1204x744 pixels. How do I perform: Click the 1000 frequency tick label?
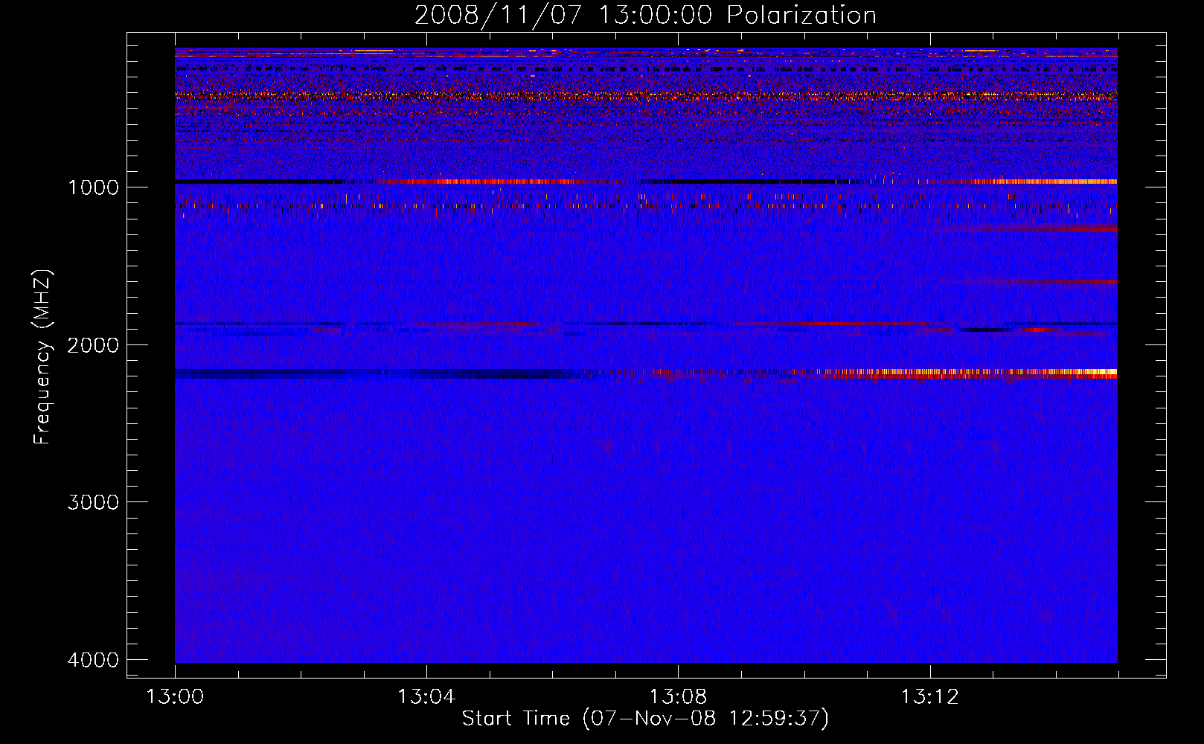pos(93,187)
